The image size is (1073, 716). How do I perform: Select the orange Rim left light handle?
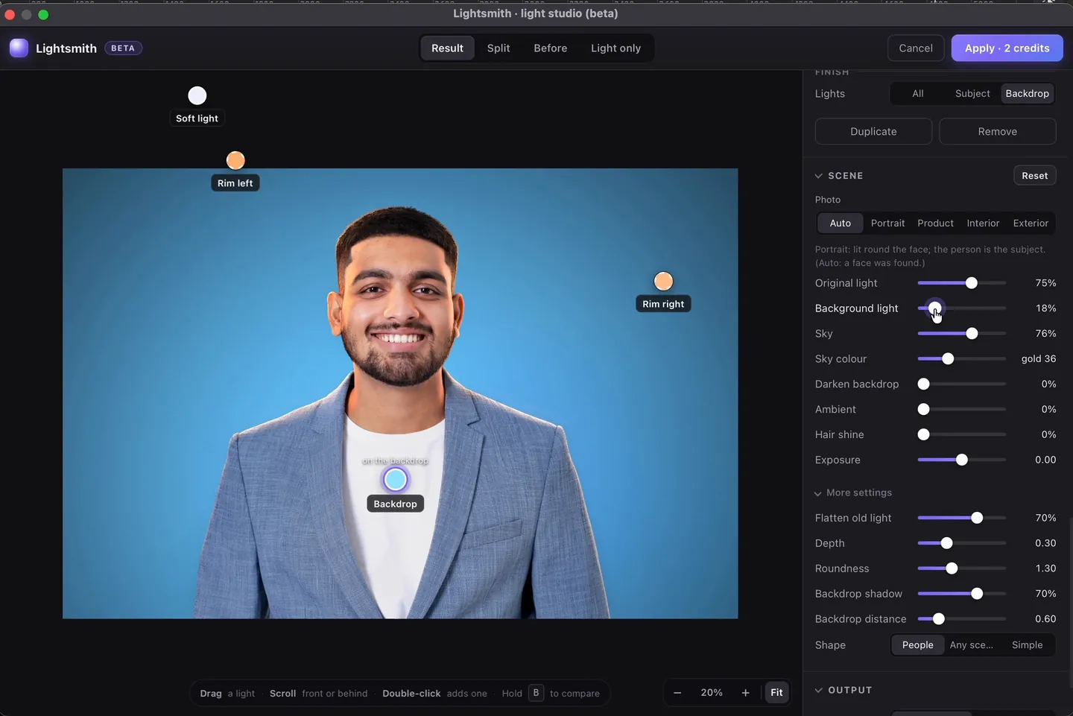(x=235, y=160)
